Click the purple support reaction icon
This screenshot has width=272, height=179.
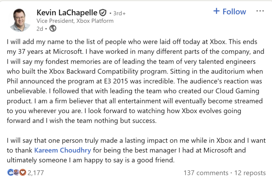16,172
